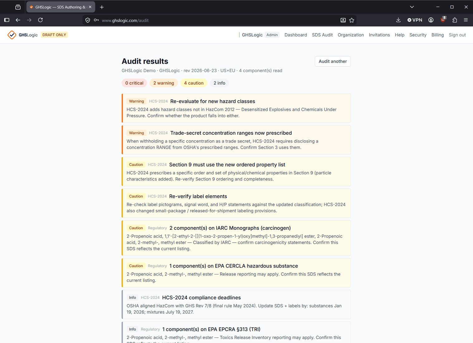Go back to the previous page
The image size is (473, 343).
[18, 20]
